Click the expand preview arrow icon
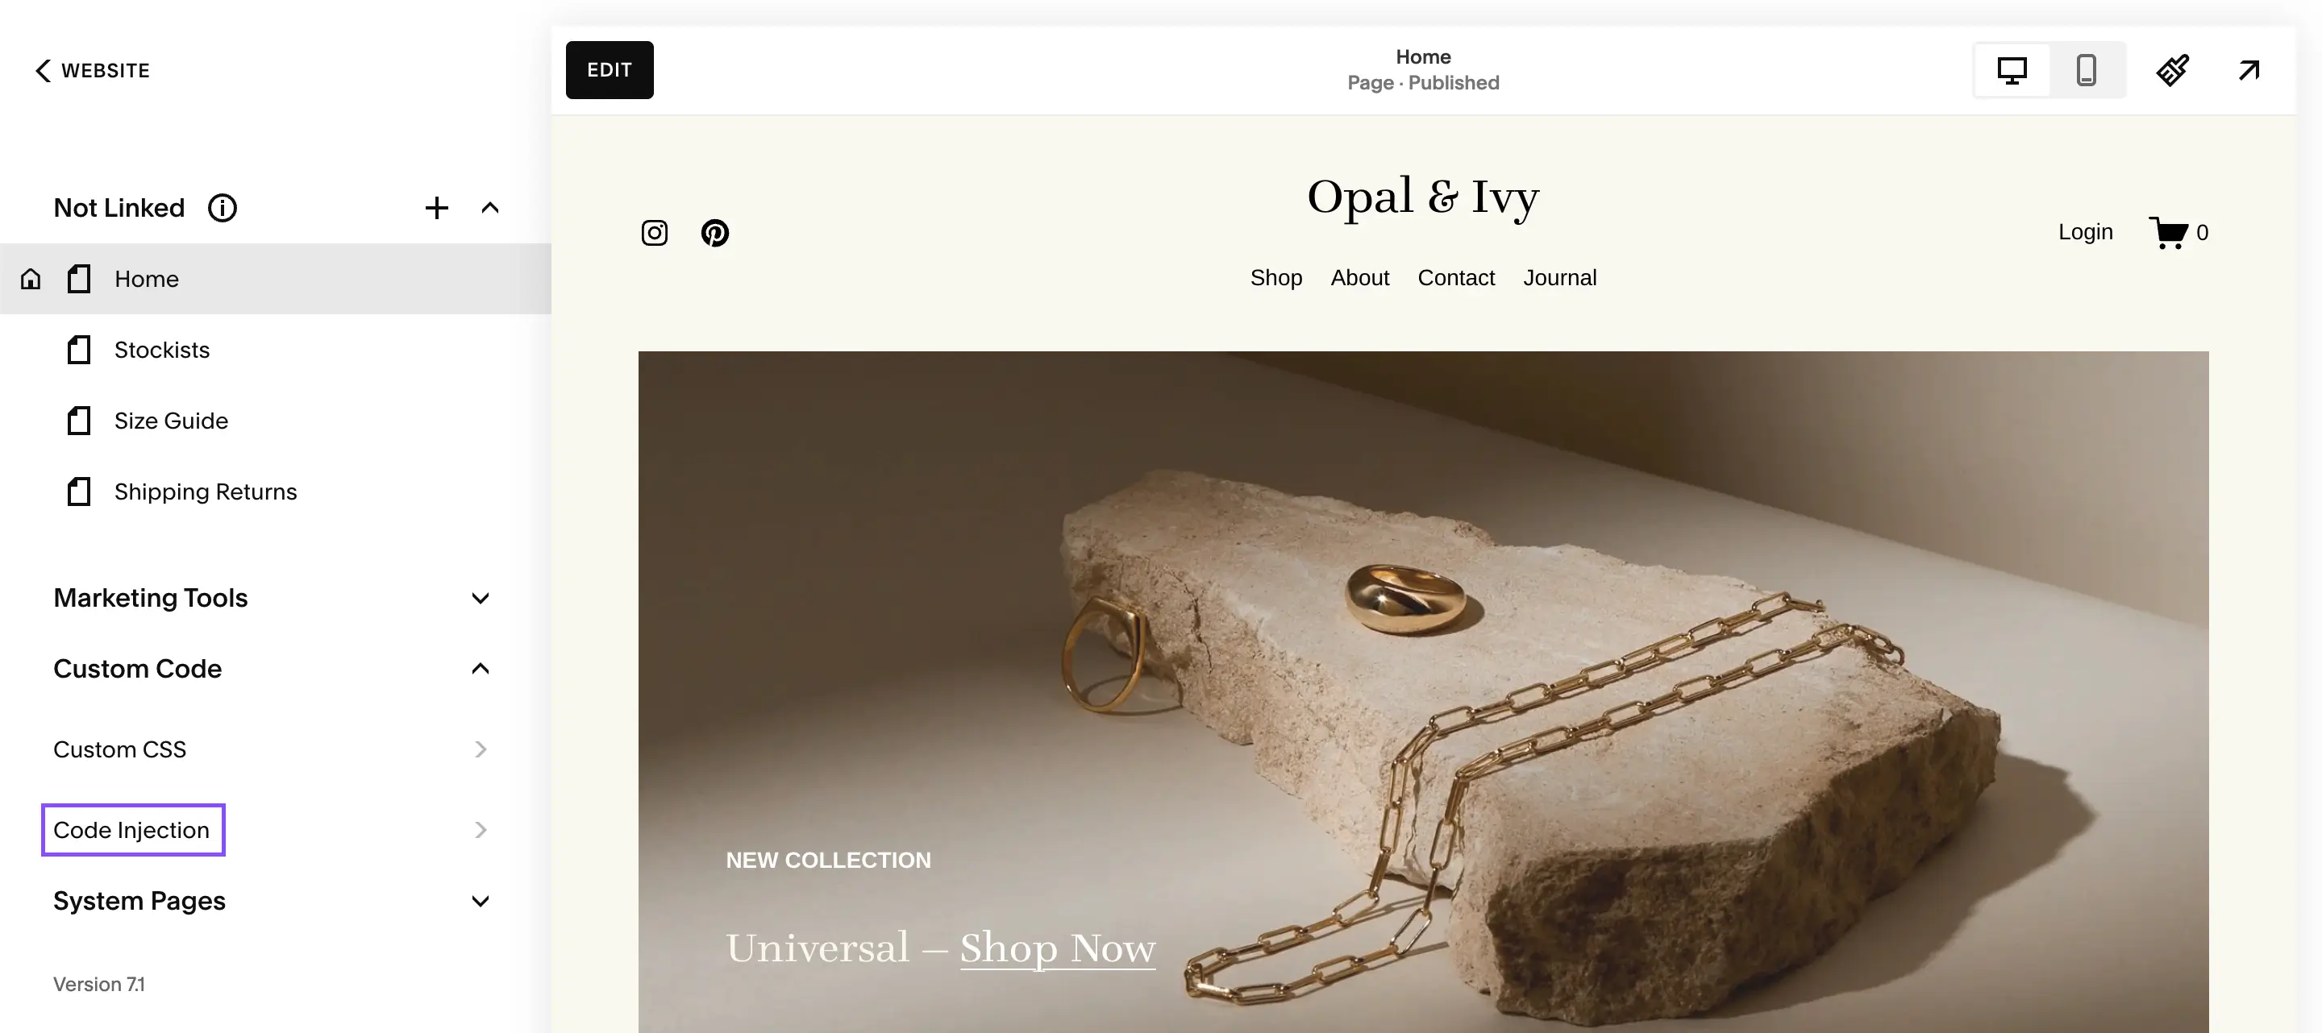This screenshot has width=2322, height=1033. tap(2249, 70)
